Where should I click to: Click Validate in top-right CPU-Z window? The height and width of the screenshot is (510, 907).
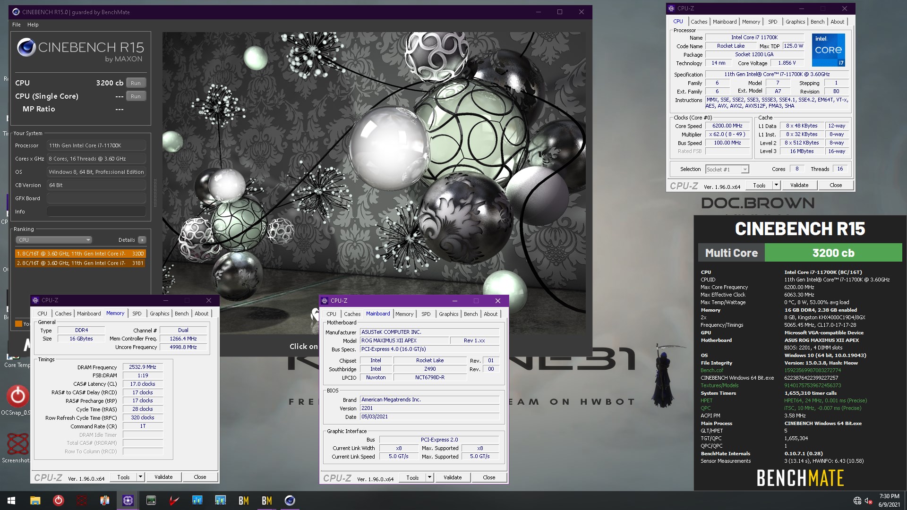point(799,185)
